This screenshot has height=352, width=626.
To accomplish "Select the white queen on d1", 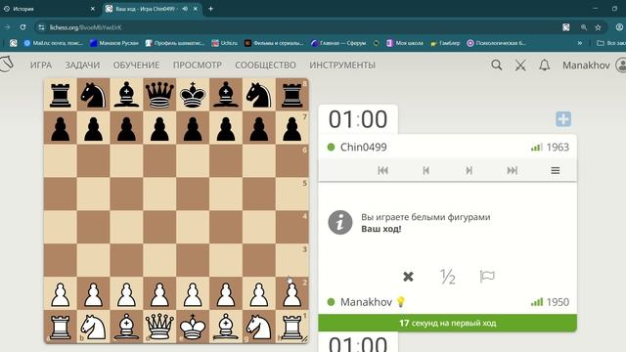I will (159, 327).
